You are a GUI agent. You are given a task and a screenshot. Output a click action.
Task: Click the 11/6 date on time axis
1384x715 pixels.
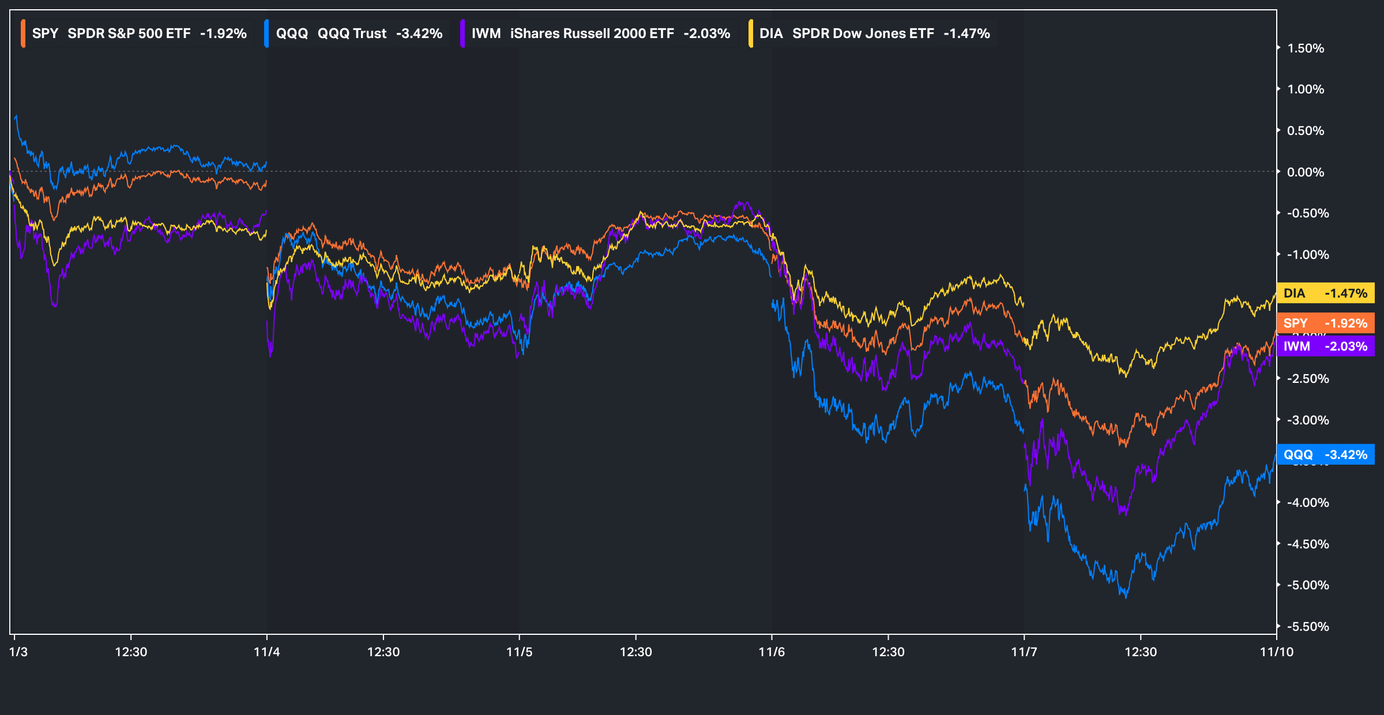(x=772, y=652)
